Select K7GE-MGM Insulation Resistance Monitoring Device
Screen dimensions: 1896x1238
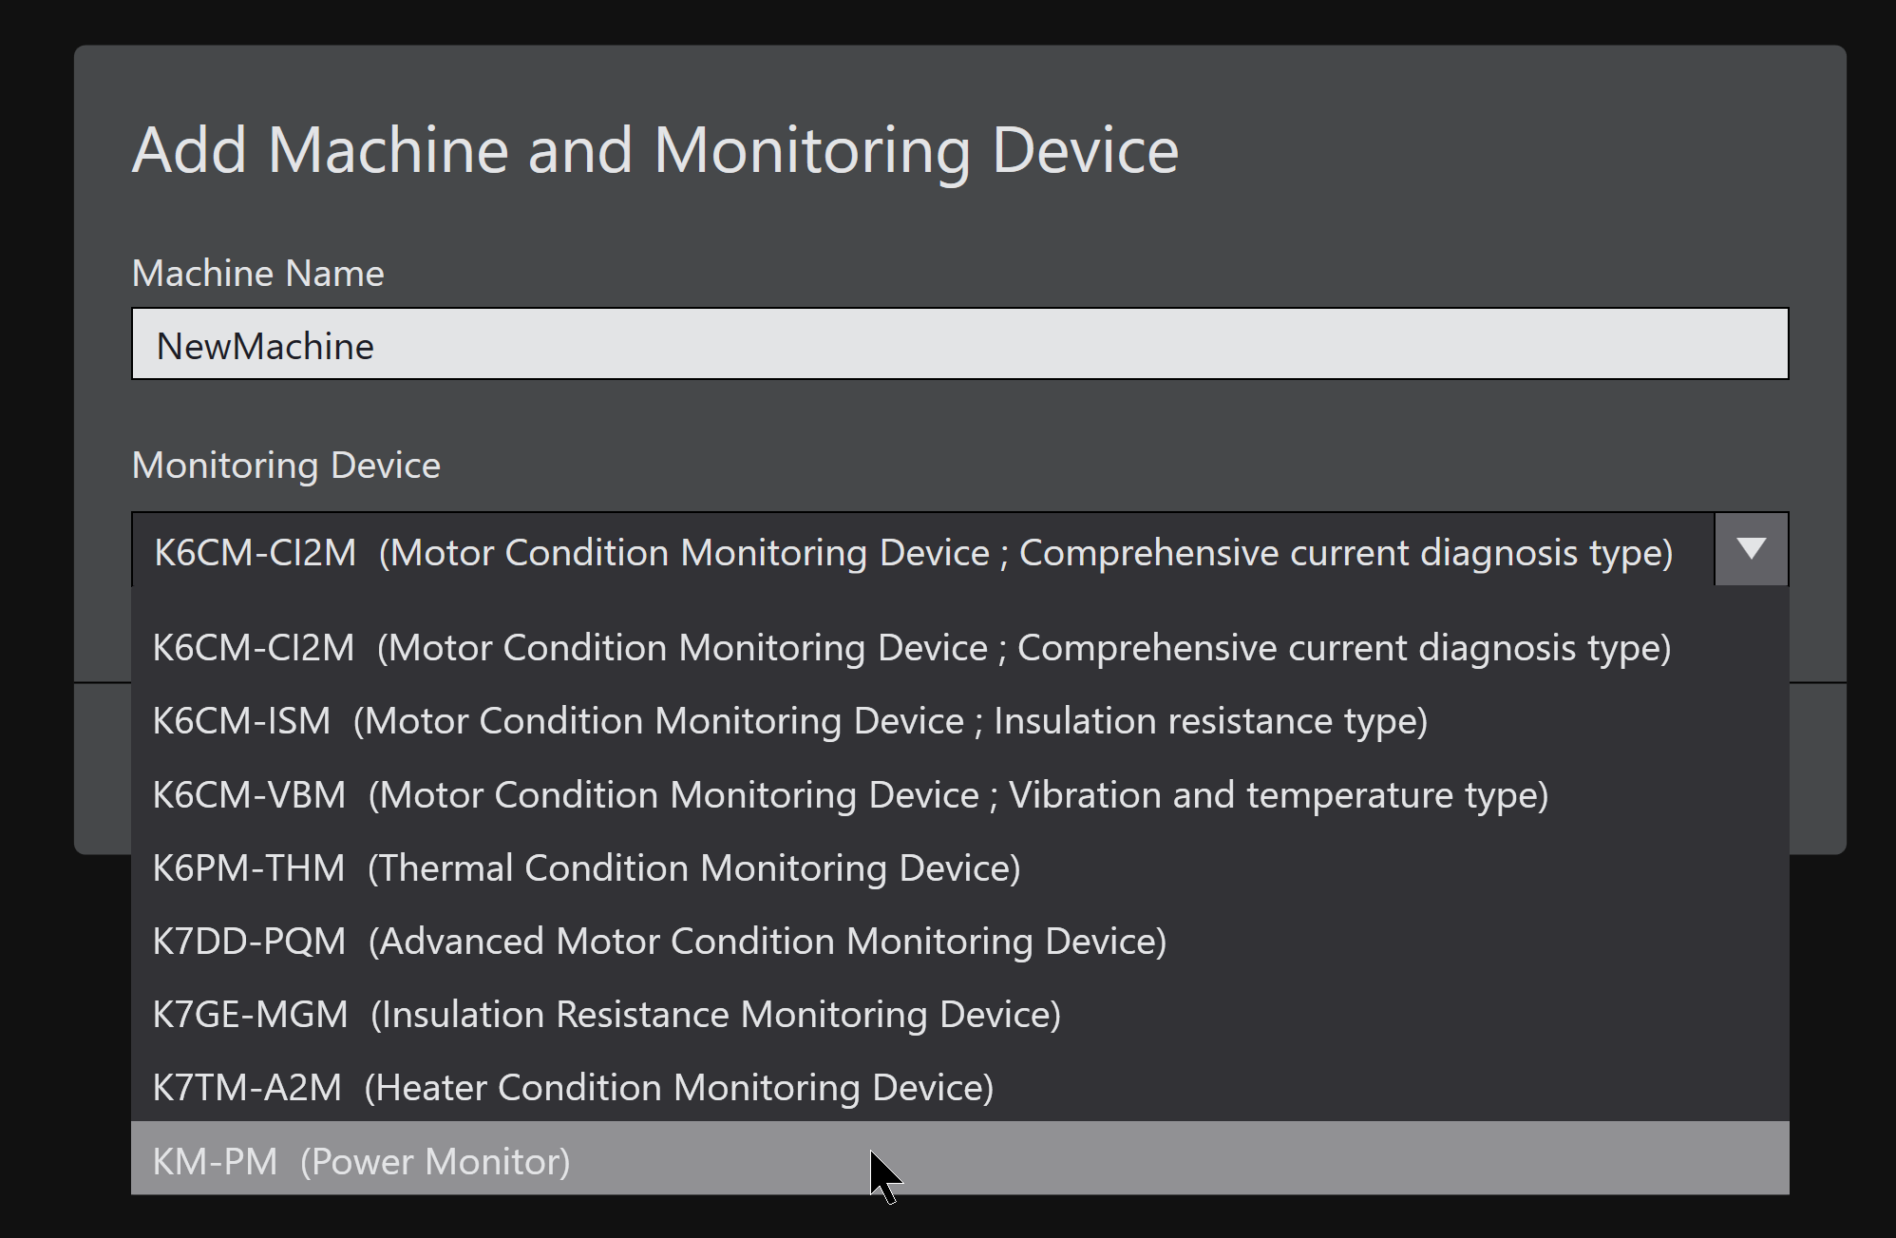[x=606, y=1014]
